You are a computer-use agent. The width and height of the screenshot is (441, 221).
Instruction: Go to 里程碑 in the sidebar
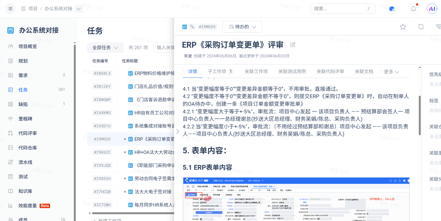[25, 119]
